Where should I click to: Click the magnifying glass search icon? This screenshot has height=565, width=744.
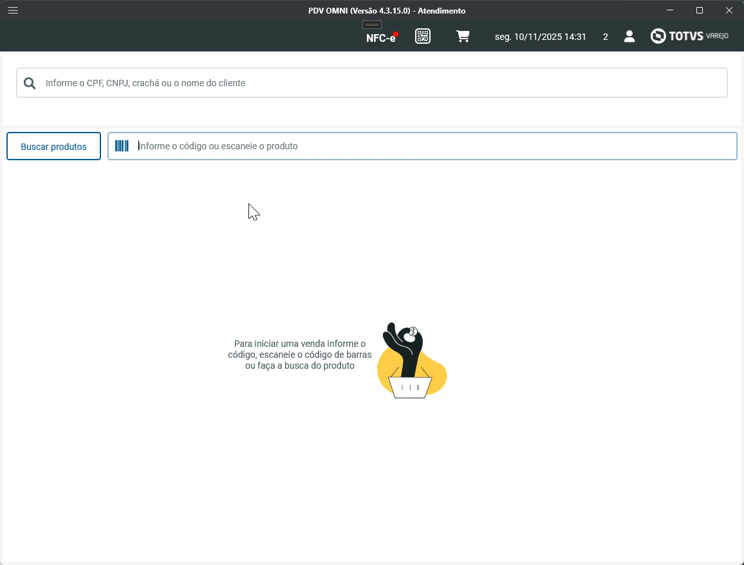point(30,82)
